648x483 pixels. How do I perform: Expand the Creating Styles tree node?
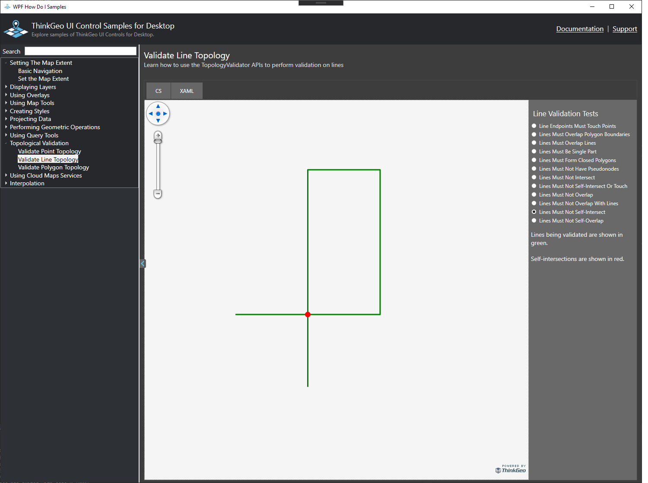[x=6, y=111]
